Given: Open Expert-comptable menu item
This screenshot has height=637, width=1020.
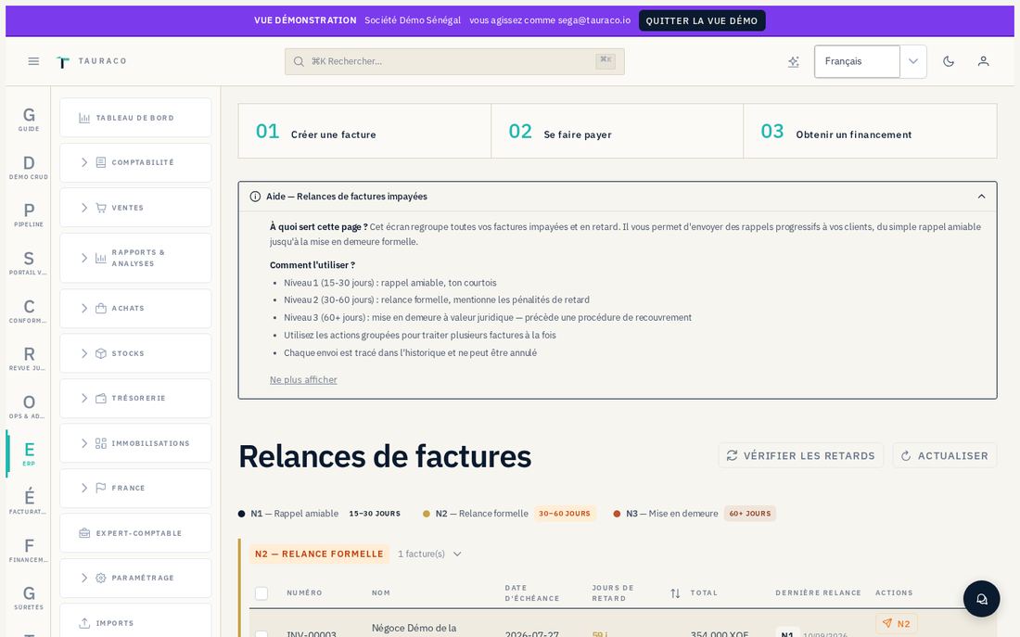Looking at the screenshot, I should [x=135, y=533].
